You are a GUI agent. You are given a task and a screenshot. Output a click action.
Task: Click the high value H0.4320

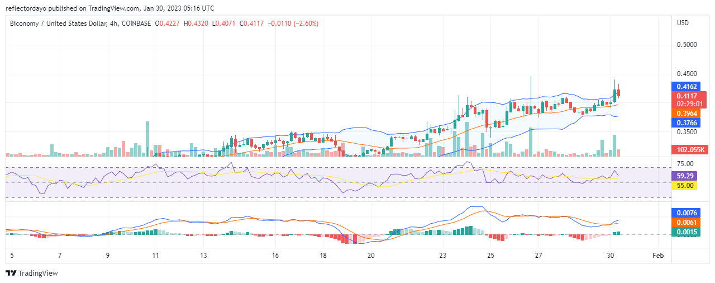coord(196,23)
